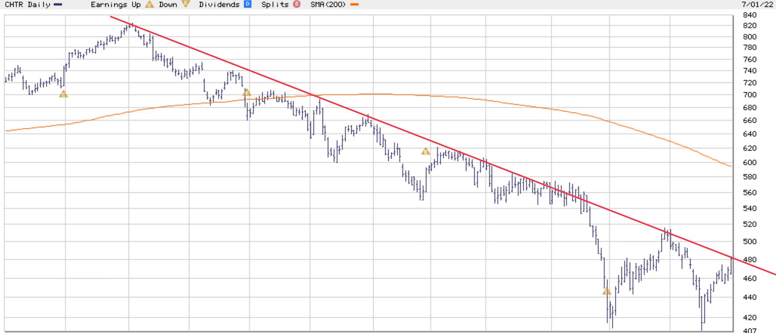The width and height of the screenshot is (776, 333).
Task: Click the orange SMA(200) legend swatch
Action: 354,4
